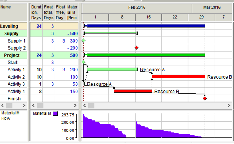Click Activity 4 material cell showing 150
234x144 pixels.
tap(72, 92)
